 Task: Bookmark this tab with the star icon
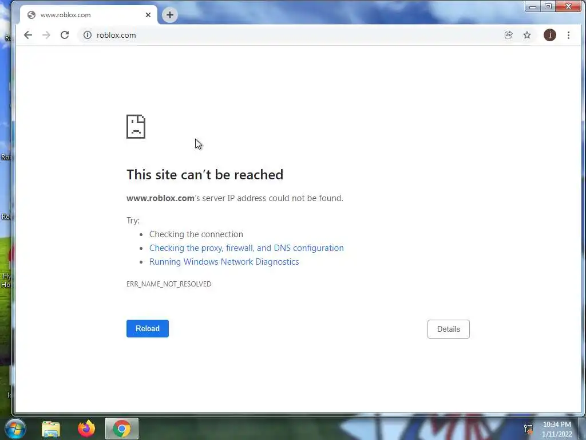(527, 35)
